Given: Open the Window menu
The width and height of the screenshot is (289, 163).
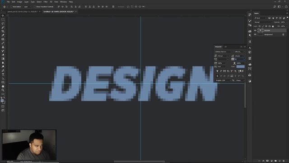Looking at the screenshot, I should coord(63,2).
